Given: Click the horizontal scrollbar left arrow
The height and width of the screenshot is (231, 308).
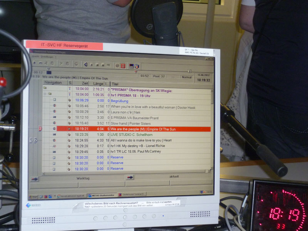Looking at the screenshot, I should [x=44, y=174].
